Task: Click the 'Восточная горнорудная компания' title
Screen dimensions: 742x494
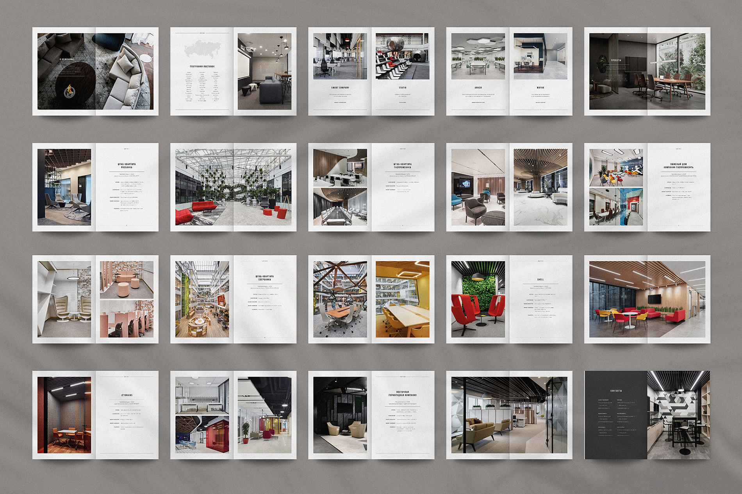Action: (x=403, y=393)
